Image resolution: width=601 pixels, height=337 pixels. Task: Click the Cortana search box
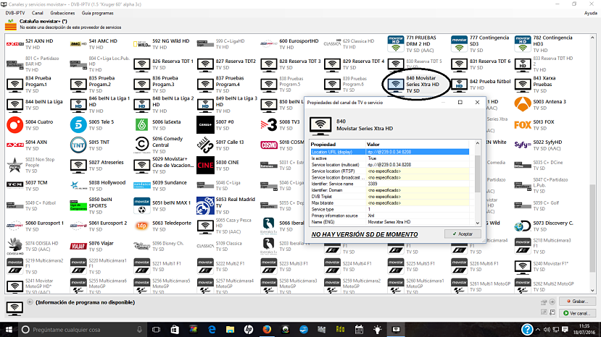[x=82, y=329]
